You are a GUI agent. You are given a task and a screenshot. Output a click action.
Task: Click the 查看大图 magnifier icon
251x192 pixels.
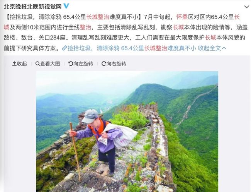[37, 64]
